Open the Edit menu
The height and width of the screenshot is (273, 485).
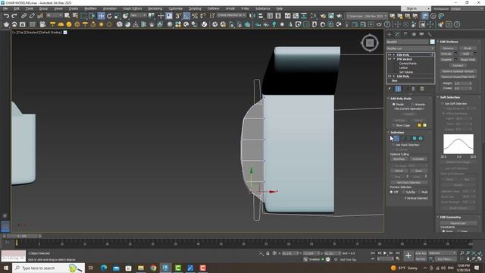click(x=17, y=8)
